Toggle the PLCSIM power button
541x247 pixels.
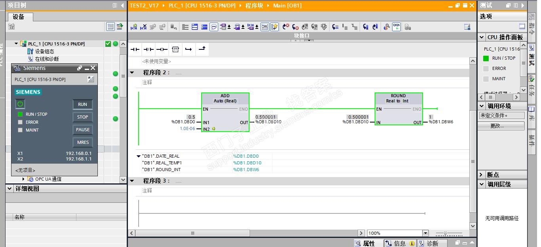tap(20, 104)
